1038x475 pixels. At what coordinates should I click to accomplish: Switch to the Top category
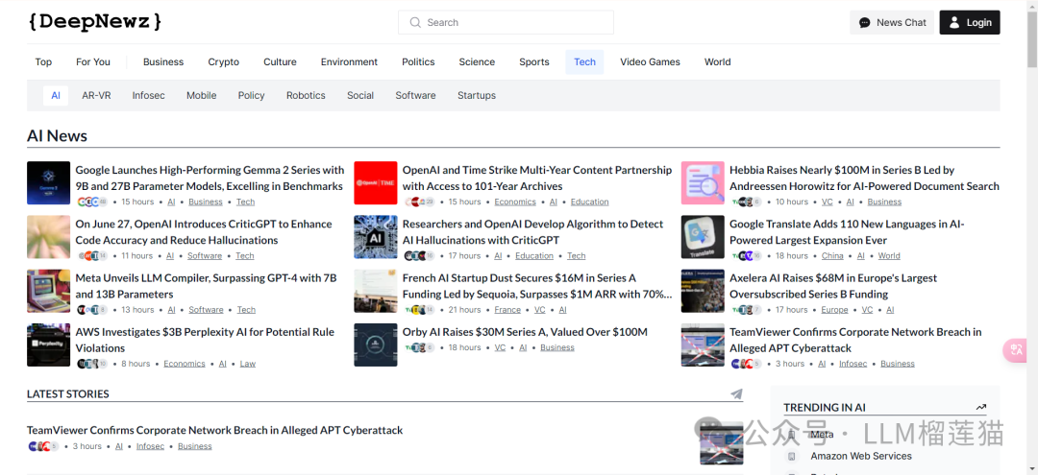[x=43, y=62]
